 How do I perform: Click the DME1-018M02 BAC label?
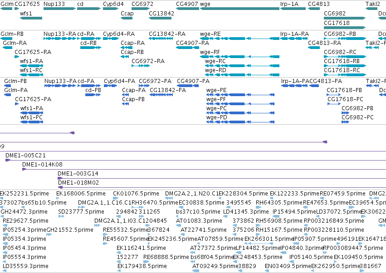(x=78, y=183)
